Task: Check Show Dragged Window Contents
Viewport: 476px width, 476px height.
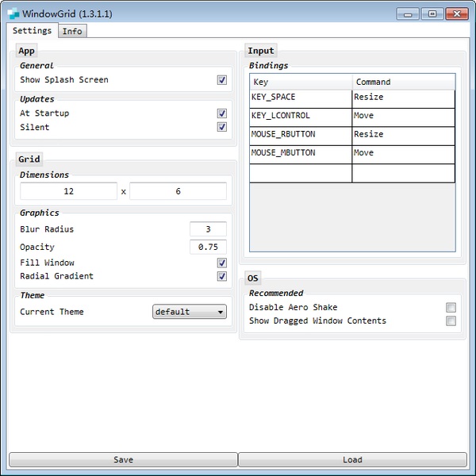Action: pyautogui.click(x=451, y=321)
